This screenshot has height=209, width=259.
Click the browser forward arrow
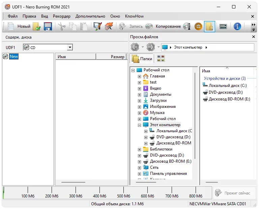(151, 47)
